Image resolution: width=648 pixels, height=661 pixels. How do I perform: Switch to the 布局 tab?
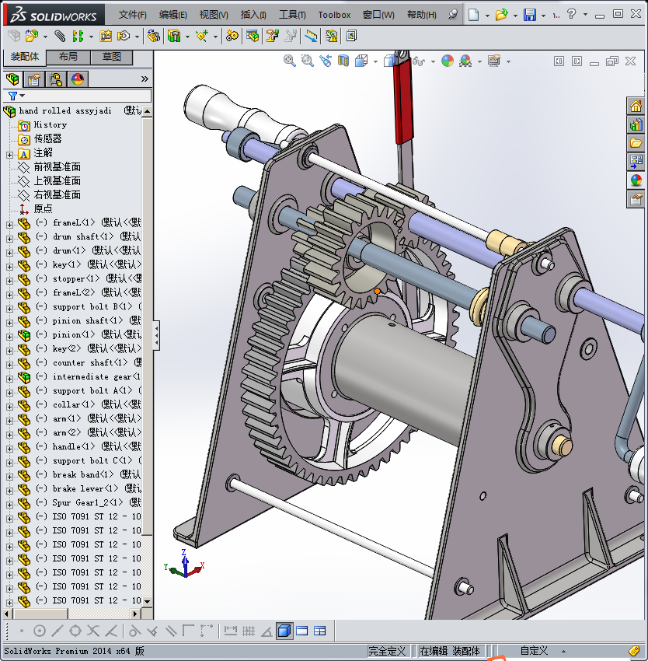pos(68,57)
